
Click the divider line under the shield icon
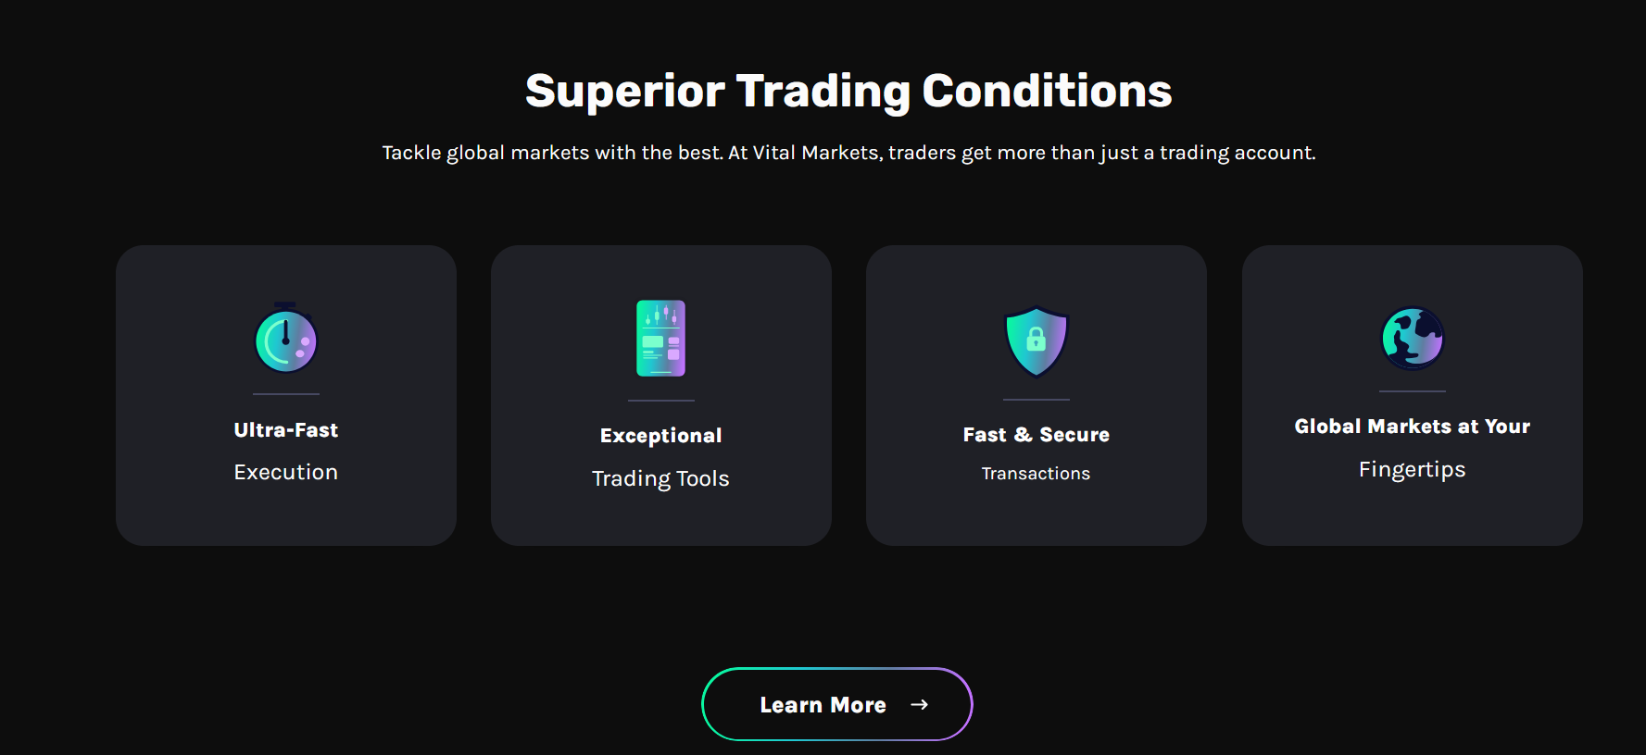pyautogui.click(x=1037, y=400)
